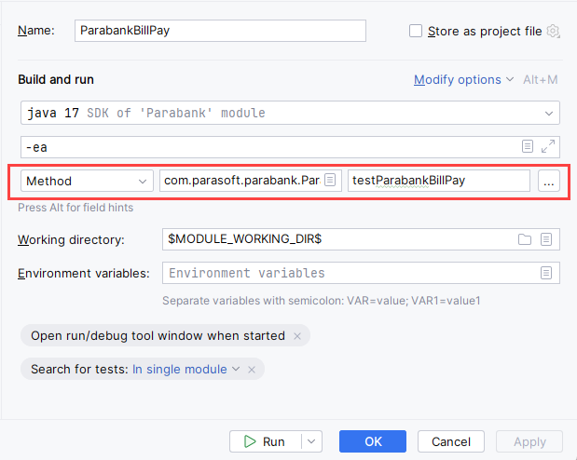The width and height of the screenshot is (577, 460).
Task: Click the Build and run heading
Action: [56, 79]
